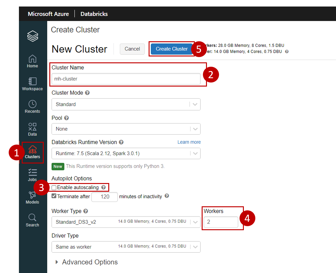Screen dimensions: 336x273
Task: Open the Pool None dropdown
Action: tap(126, 129)
